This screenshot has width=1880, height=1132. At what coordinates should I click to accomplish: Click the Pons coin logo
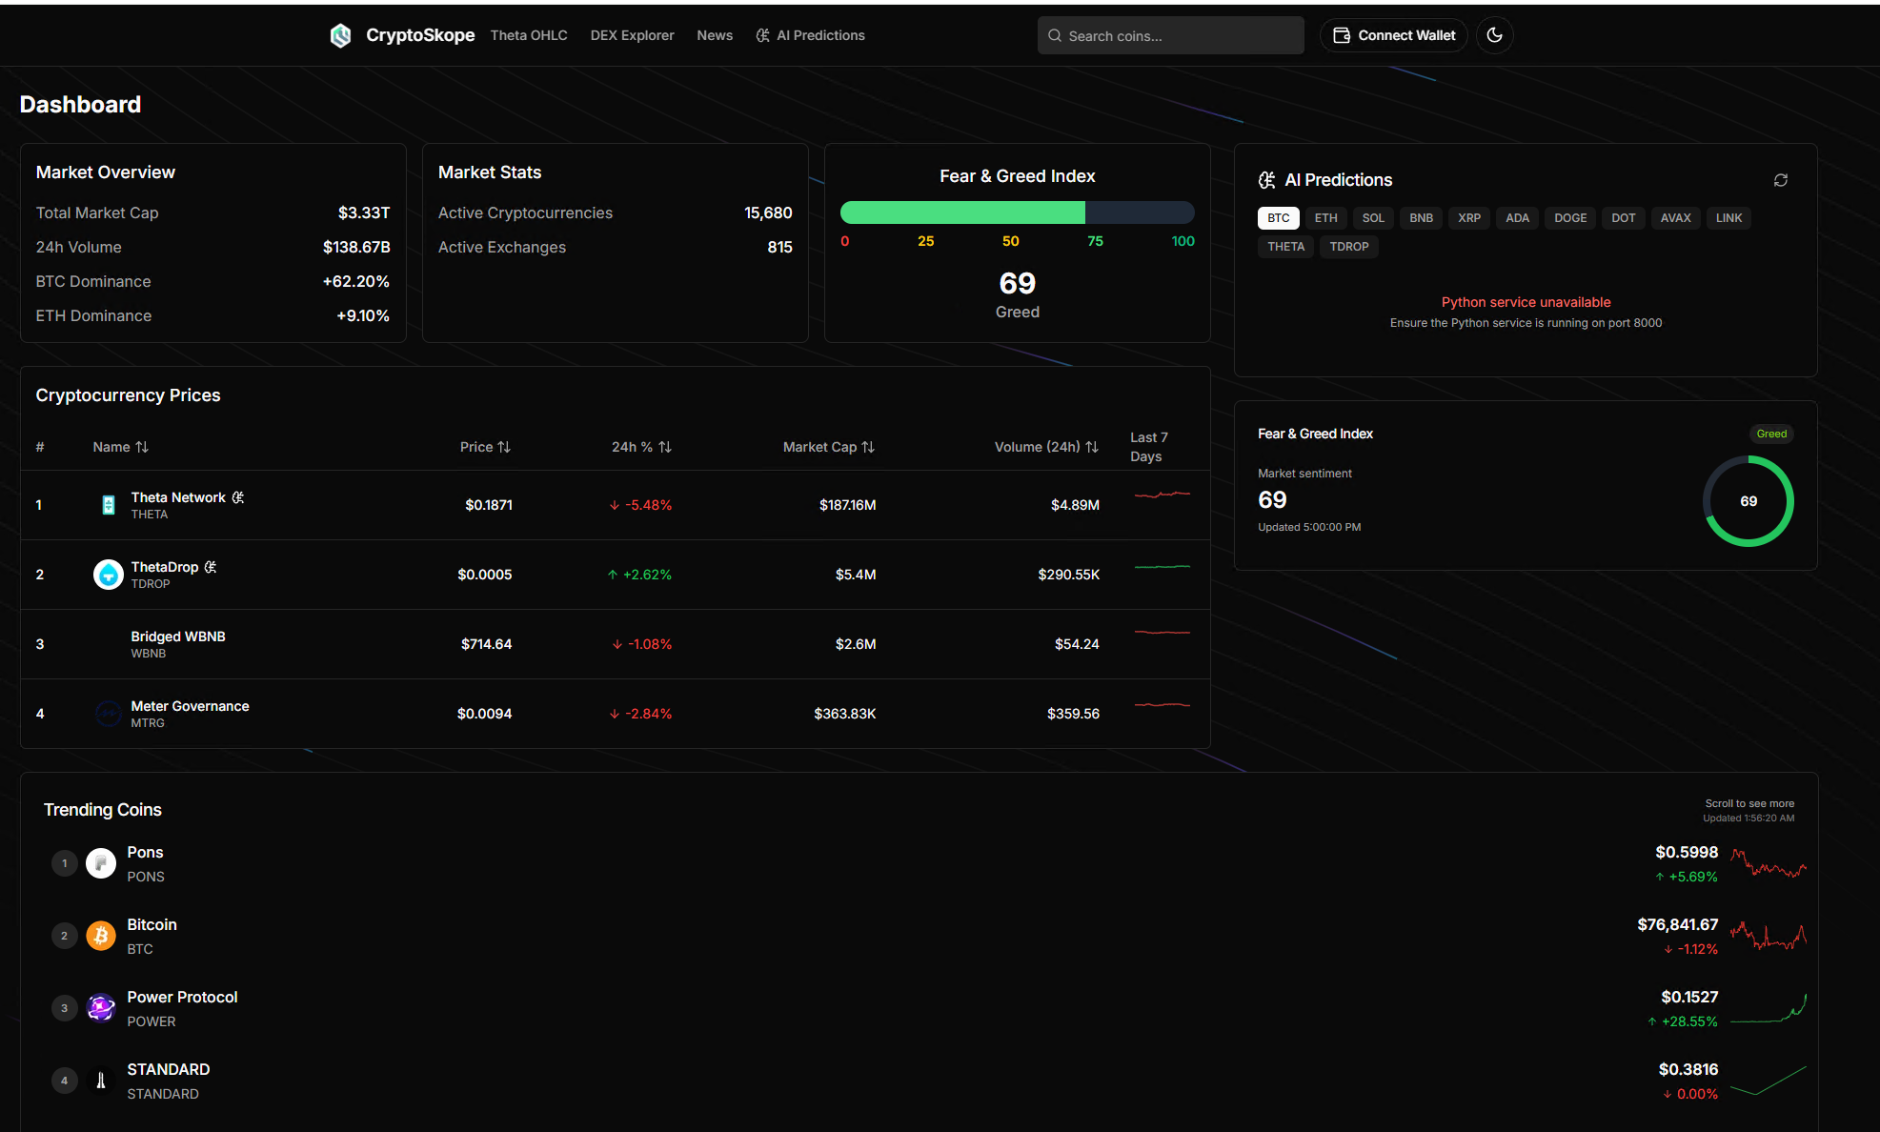[x=101, y=863]
